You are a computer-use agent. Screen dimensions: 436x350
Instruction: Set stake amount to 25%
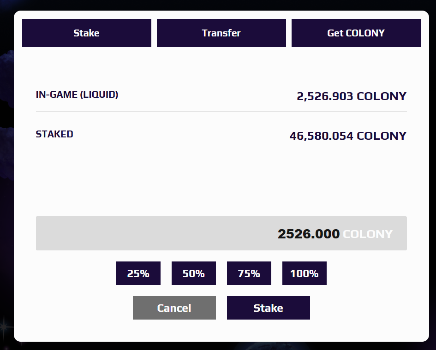pyautogui.click(x=138, y=273)
